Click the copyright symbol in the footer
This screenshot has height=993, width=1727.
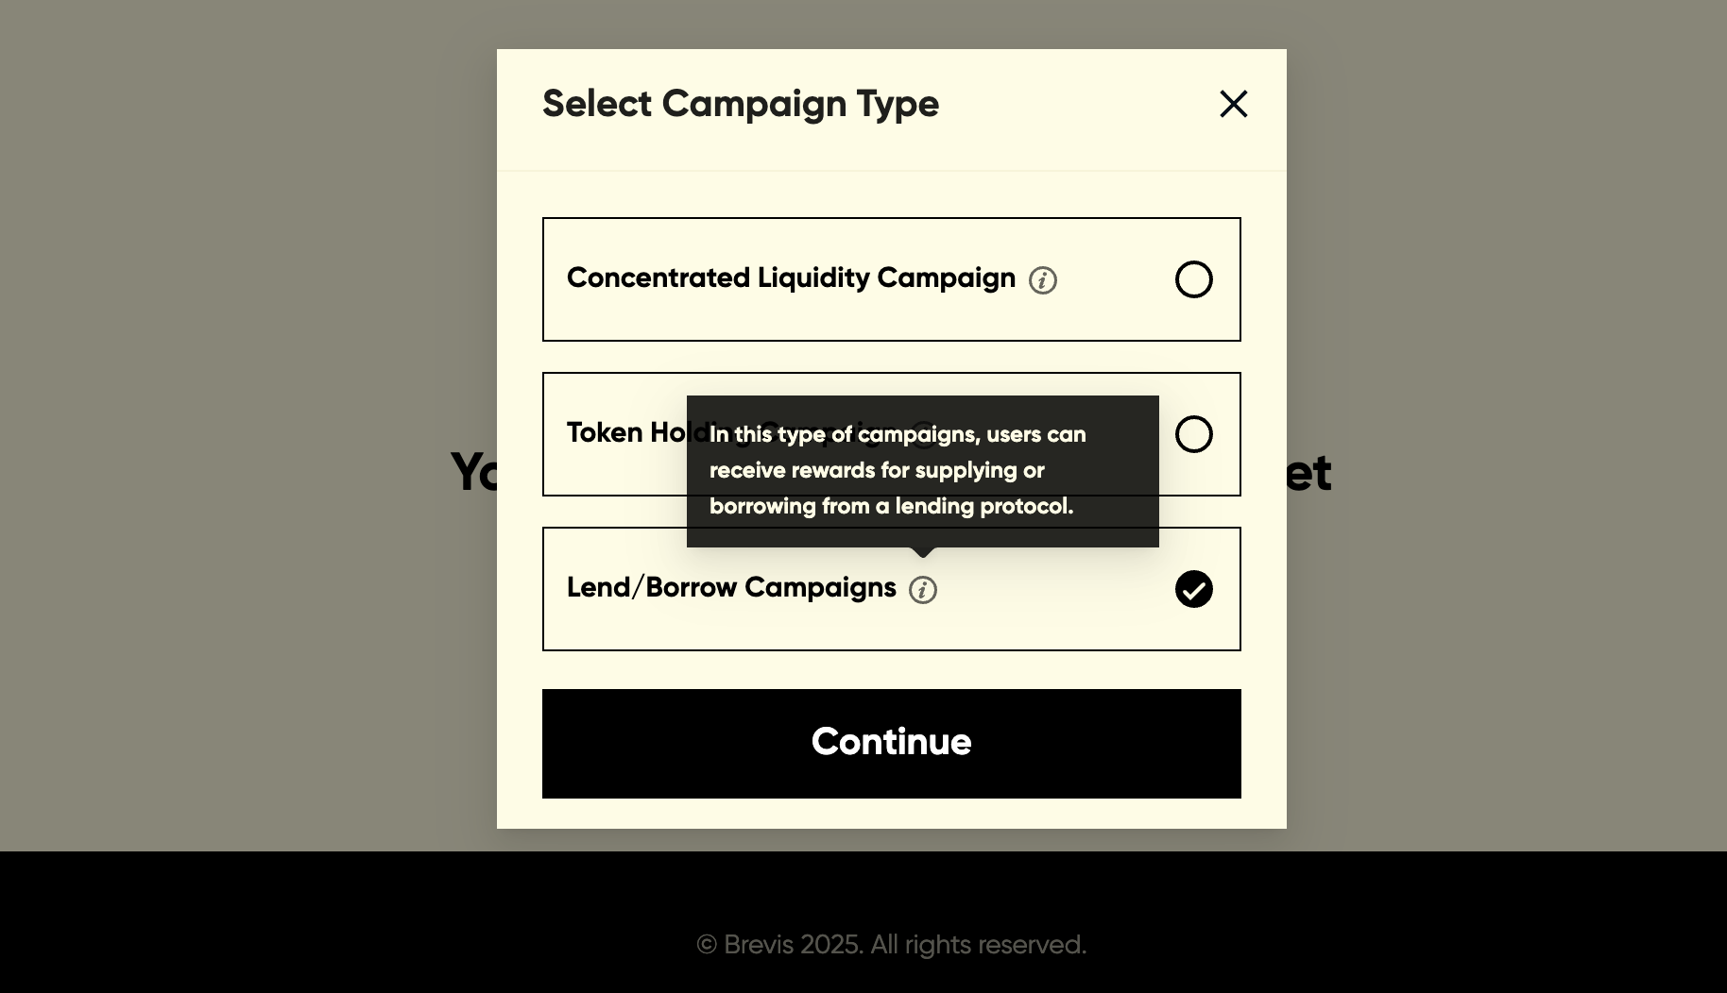pos(707,945)
